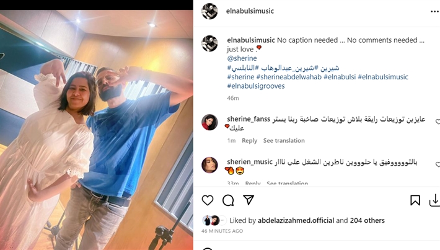This screenshot has height=250, width=440.
Task: Open the comment bubble icon
Action: tap(228, 200)
